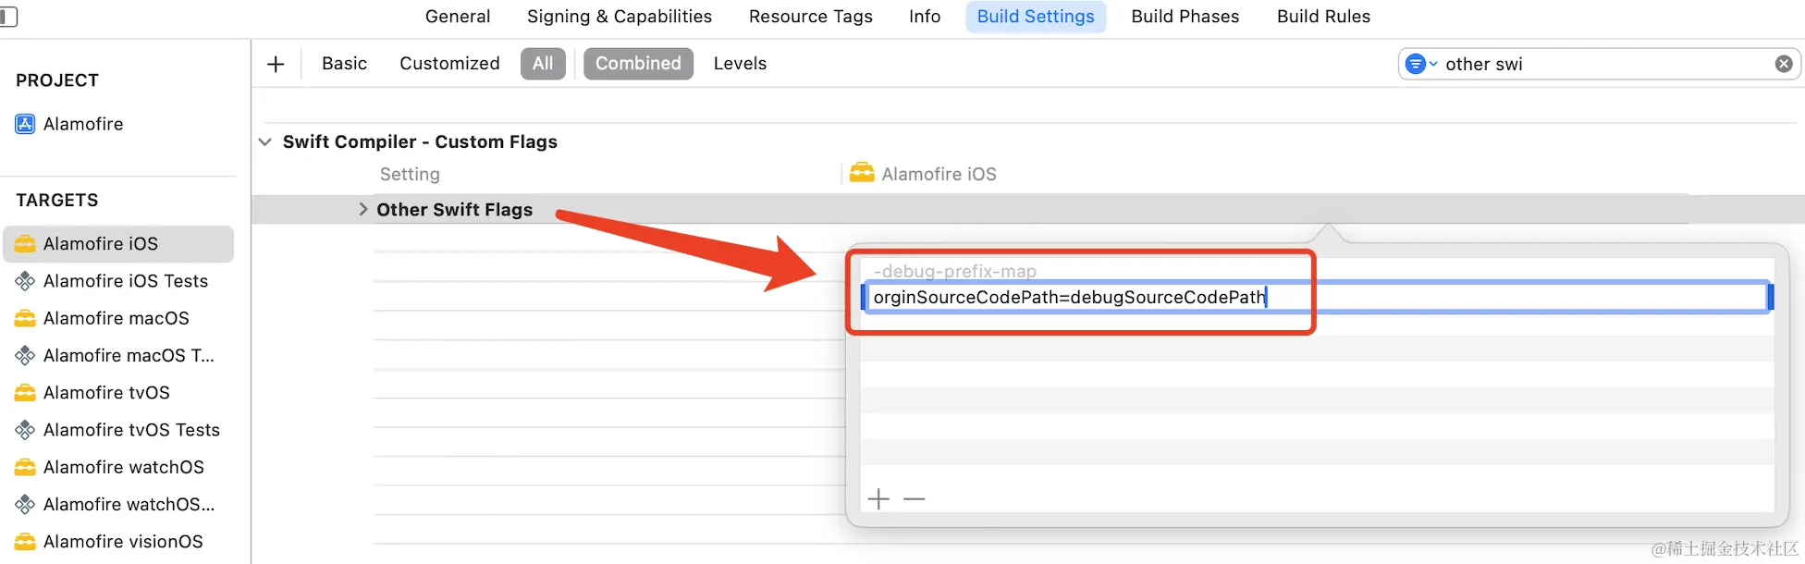Screen dimensions: 1805x564
Task: Switch to Combined view
Action: tap(638, 64)
